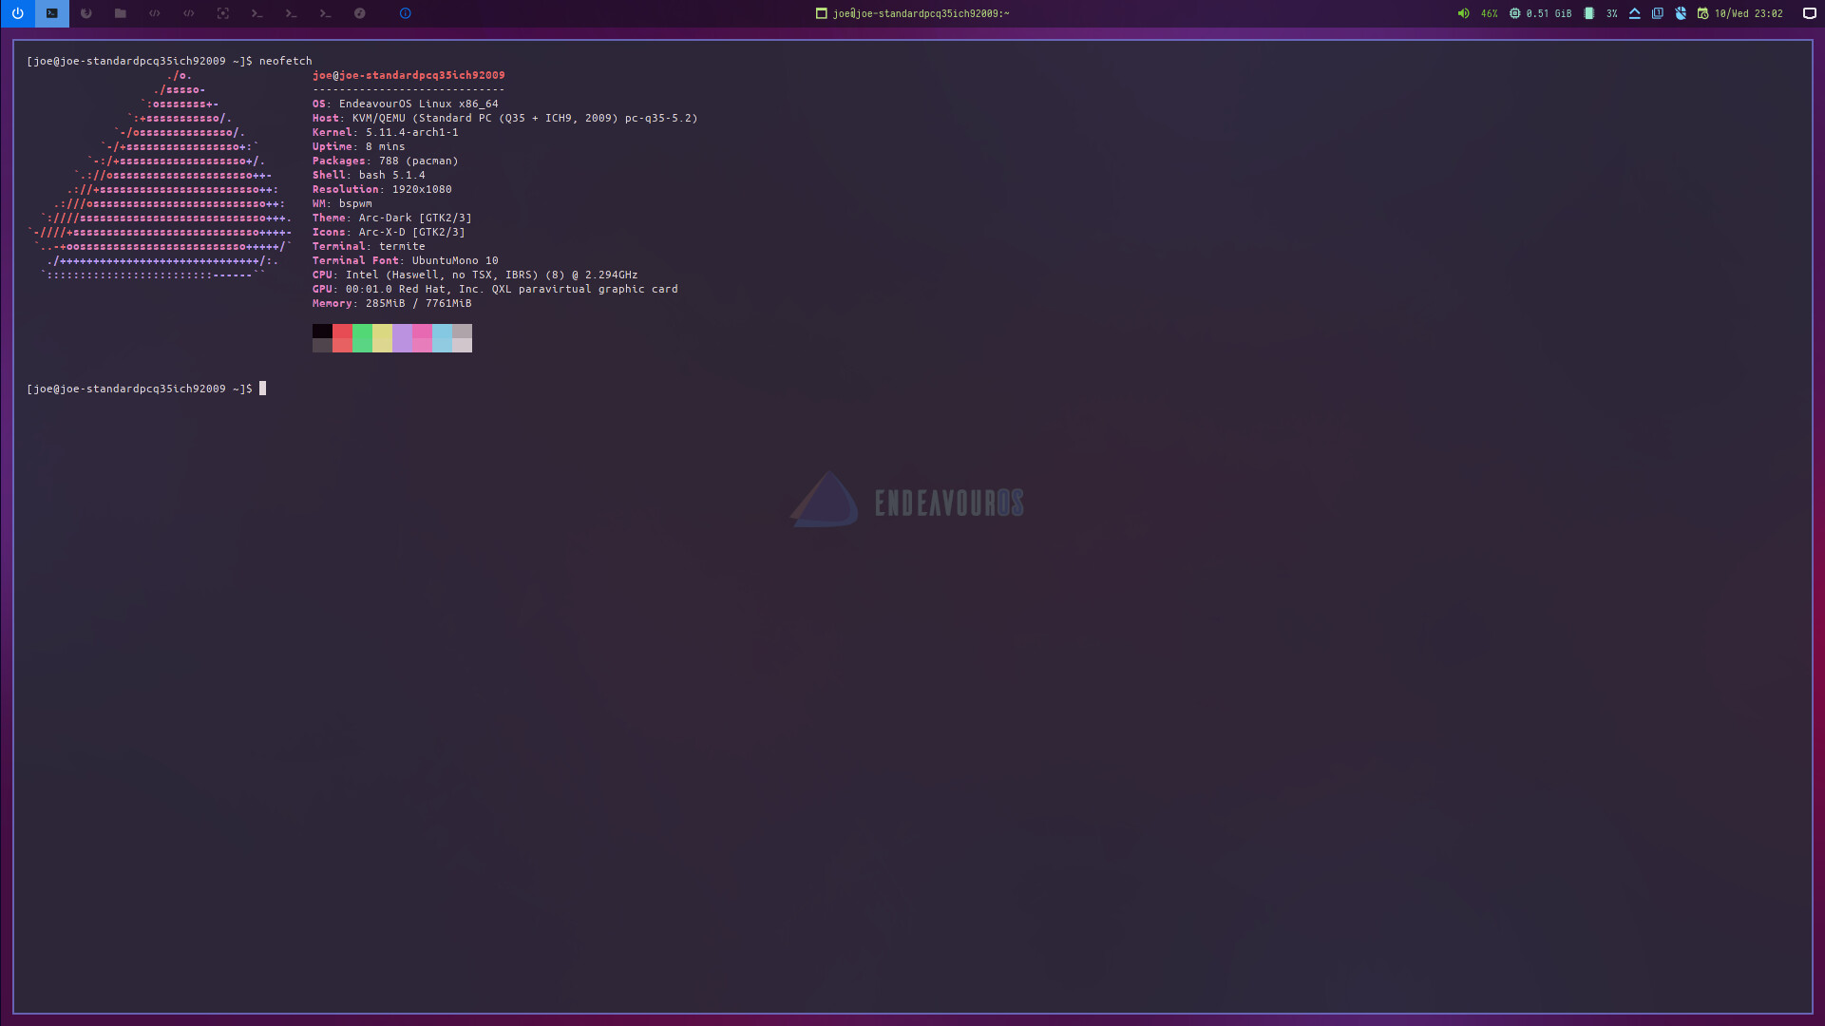Click the window title joe@joe-standardpcq35ich92009:~
This screenshot has width=1825, height=1026.
[922, 14]
